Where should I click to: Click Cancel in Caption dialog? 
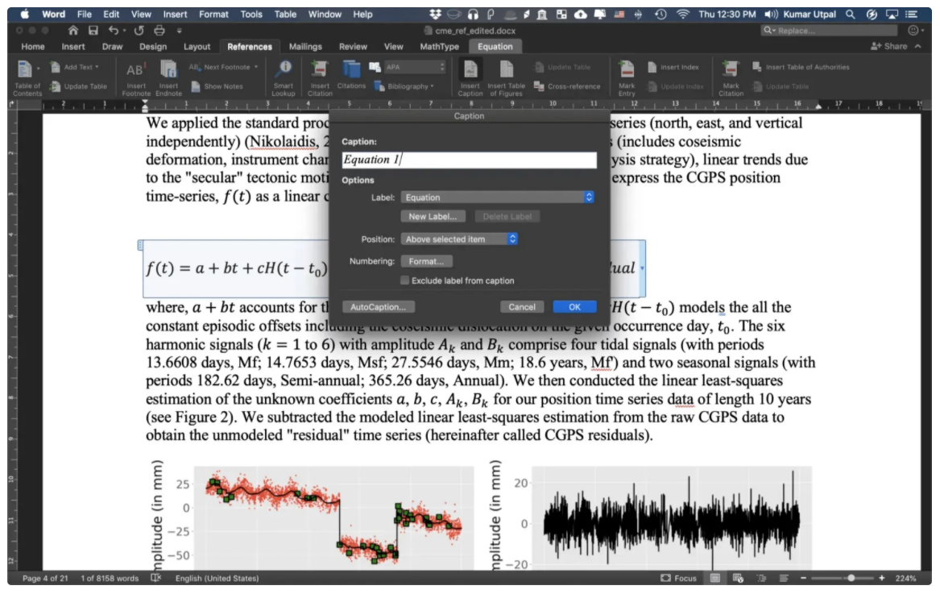point(522,307)
